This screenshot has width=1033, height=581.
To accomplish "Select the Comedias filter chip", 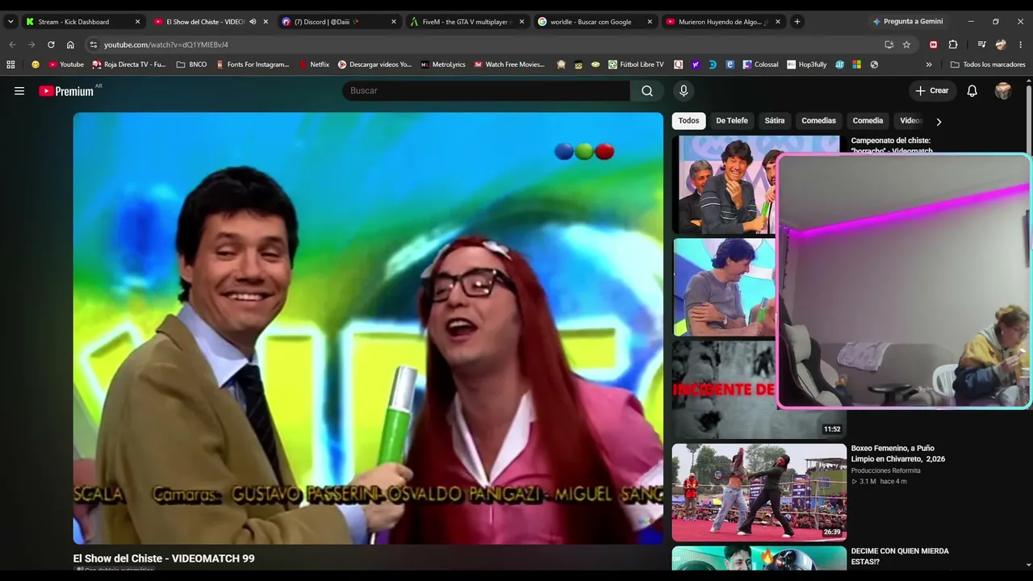I will pos(818,121).
